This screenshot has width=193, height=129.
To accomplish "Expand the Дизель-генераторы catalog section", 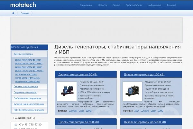I will (23, 54).
